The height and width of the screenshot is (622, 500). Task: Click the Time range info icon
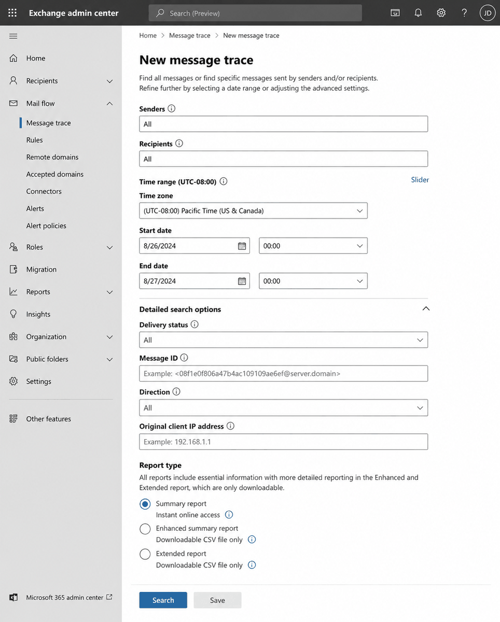coord(224,181)
